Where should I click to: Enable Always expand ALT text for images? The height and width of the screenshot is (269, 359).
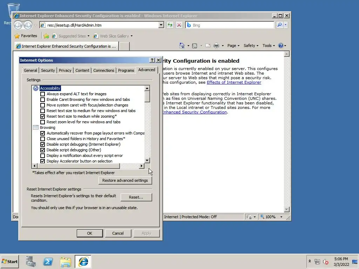[x=42, y=94]
